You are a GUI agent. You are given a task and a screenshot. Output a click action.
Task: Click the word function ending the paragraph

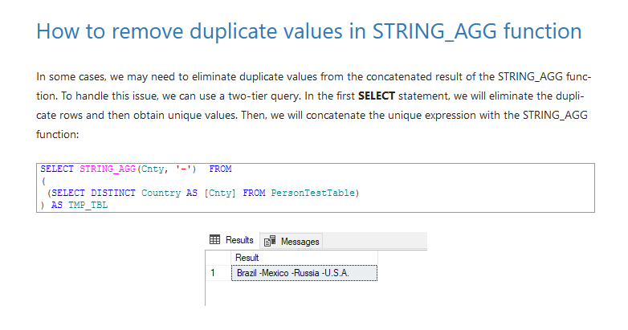tap(57, 135)
